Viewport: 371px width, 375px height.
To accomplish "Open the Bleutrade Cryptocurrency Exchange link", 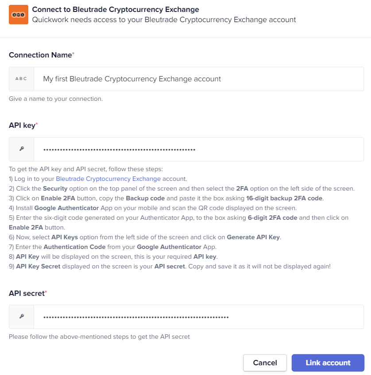I will (108, 179).
